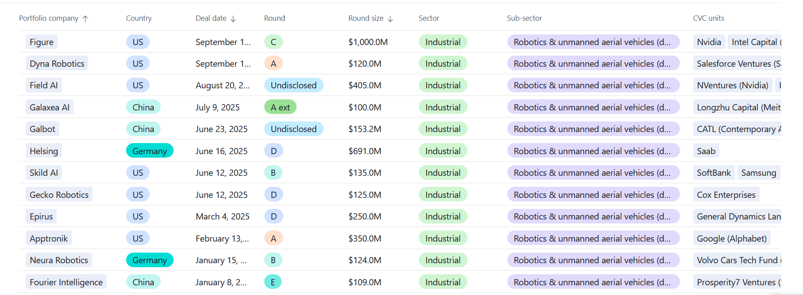Open the Helsing portfolio company
The height and width of the screenshot is (295, 803).
(x=44, y=151)
